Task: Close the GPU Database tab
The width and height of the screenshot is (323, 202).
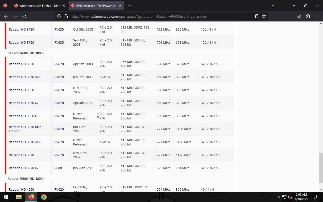Action: 120,6
